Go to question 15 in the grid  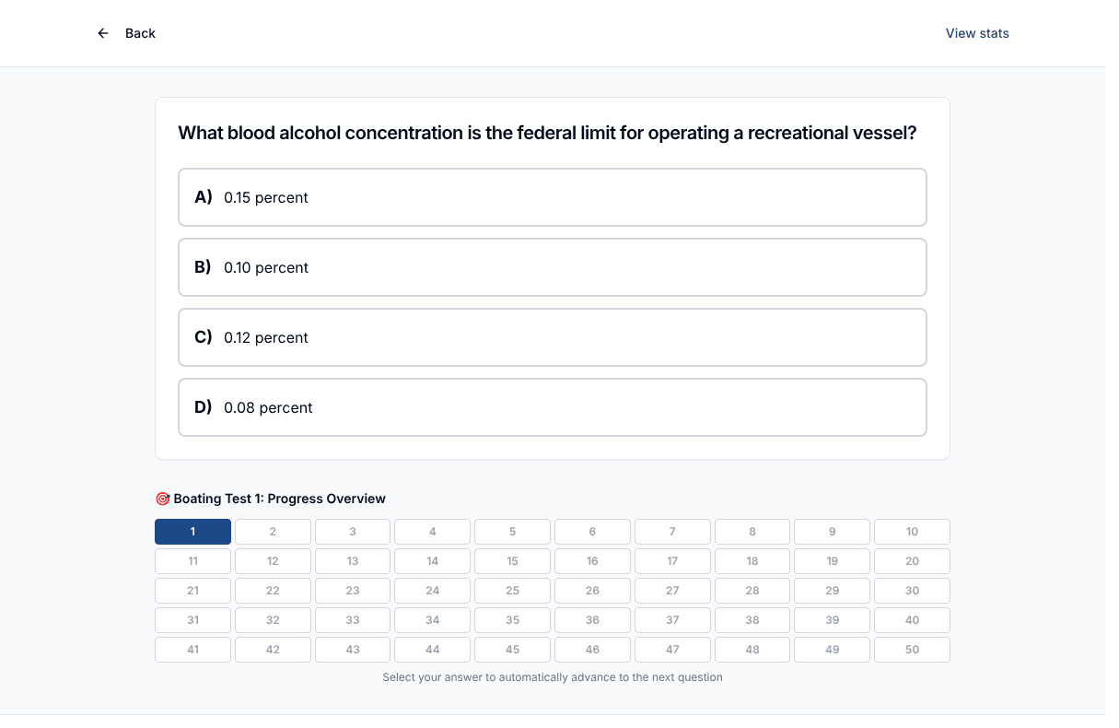click(x=512, y=561)
